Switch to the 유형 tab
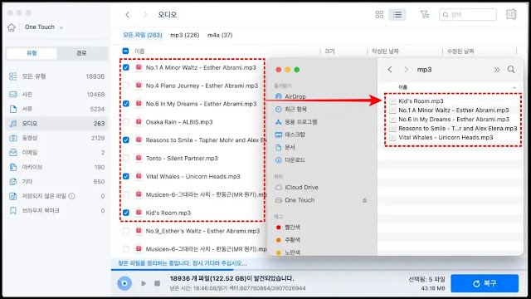This screenshot has width=531, height=299. (32, 53)
